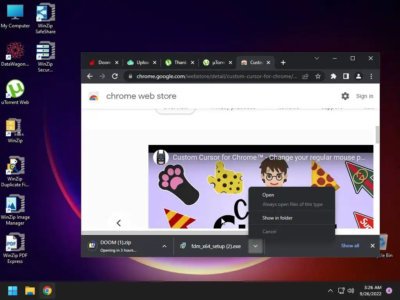Open WinZip Duplicate File Finder shortcut

coord(15,171)
